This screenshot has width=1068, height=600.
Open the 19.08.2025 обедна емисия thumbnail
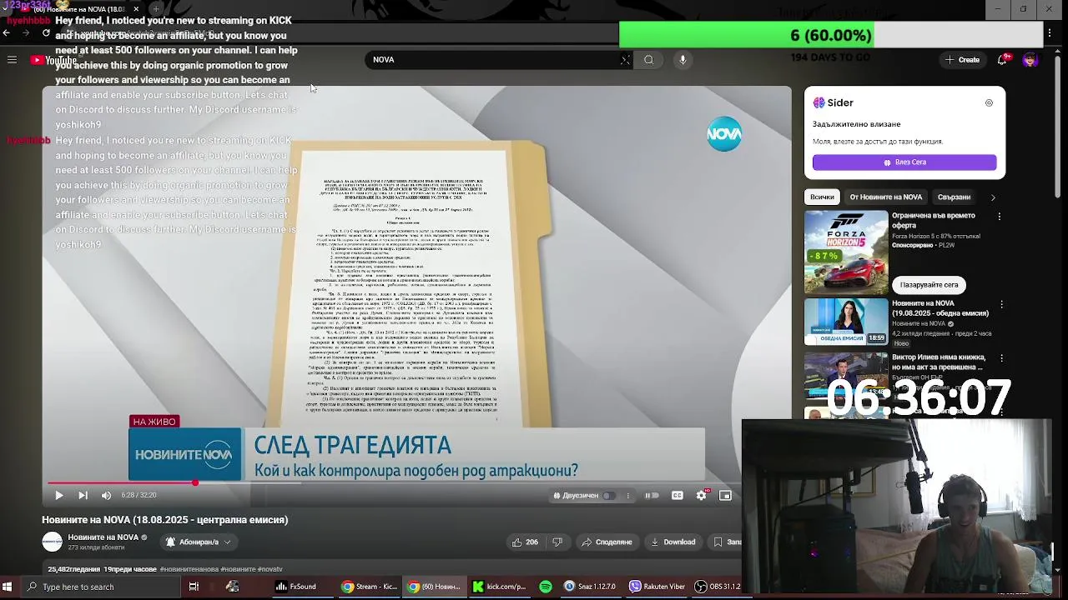846,322
